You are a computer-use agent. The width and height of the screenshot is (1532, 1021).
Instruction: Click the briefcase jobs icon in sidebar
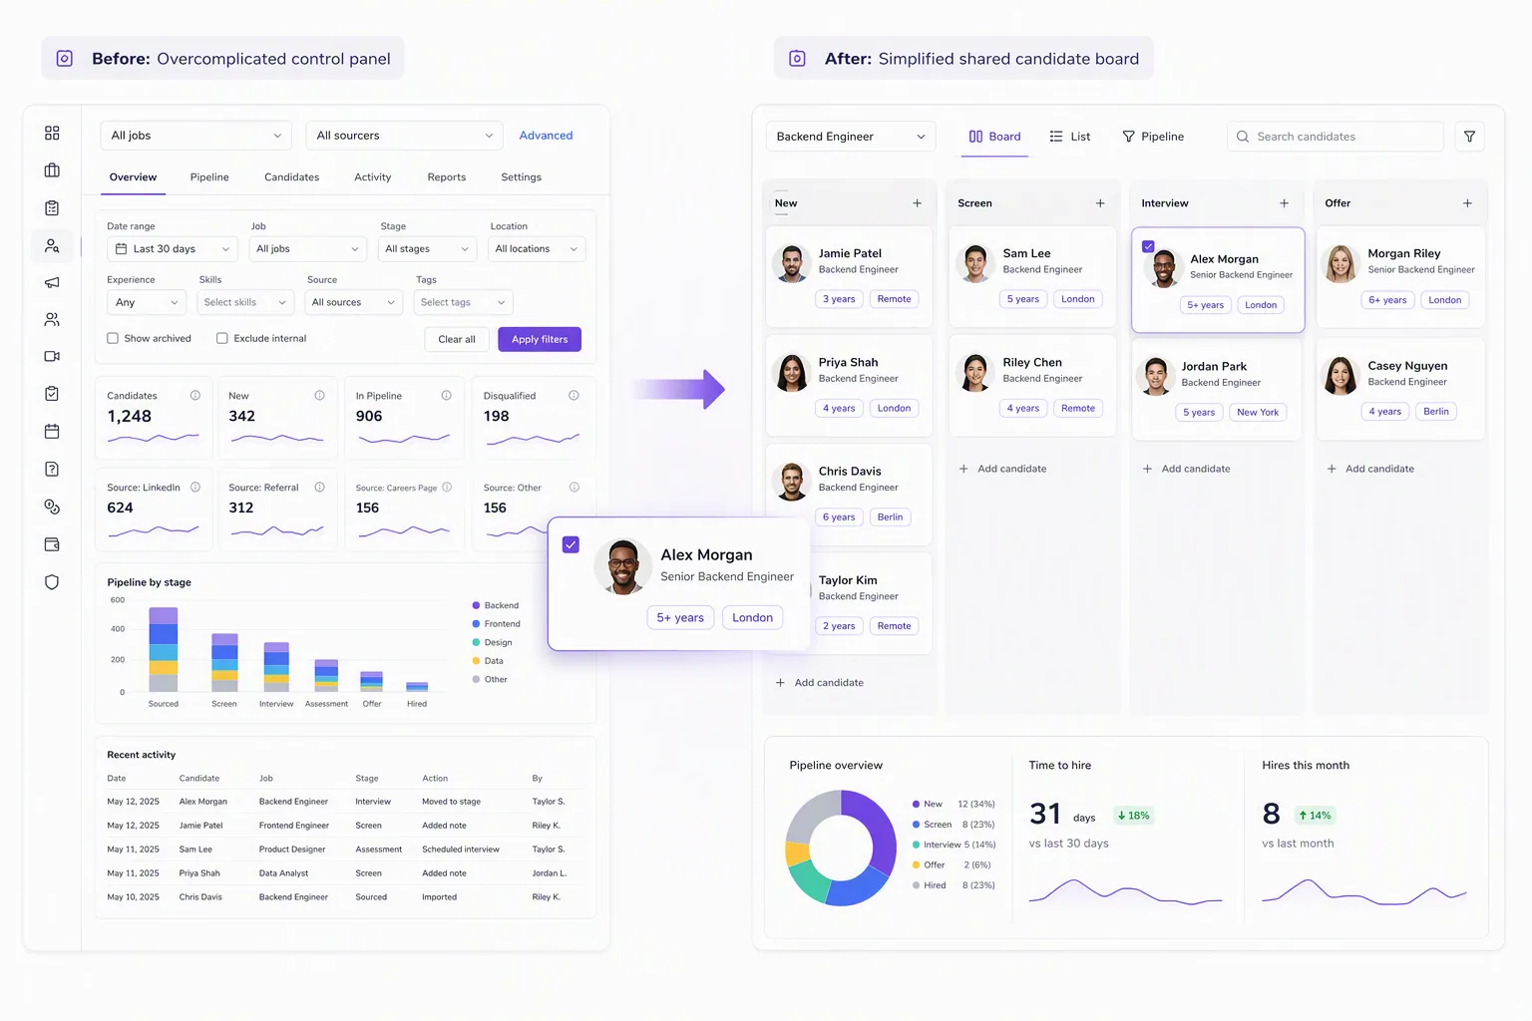(52, 170)
